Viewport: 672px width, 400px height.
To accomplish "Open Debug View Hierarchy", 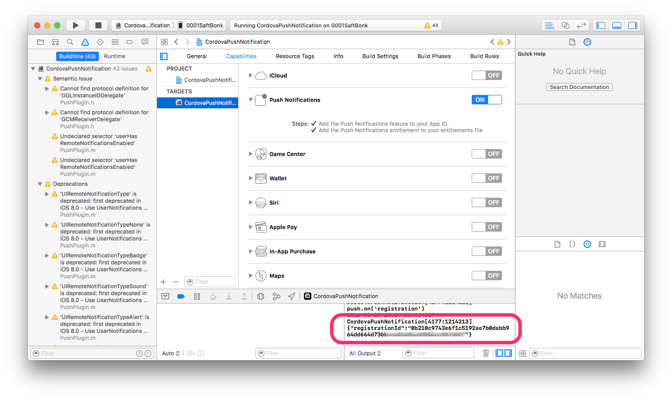I will (261, 296).
